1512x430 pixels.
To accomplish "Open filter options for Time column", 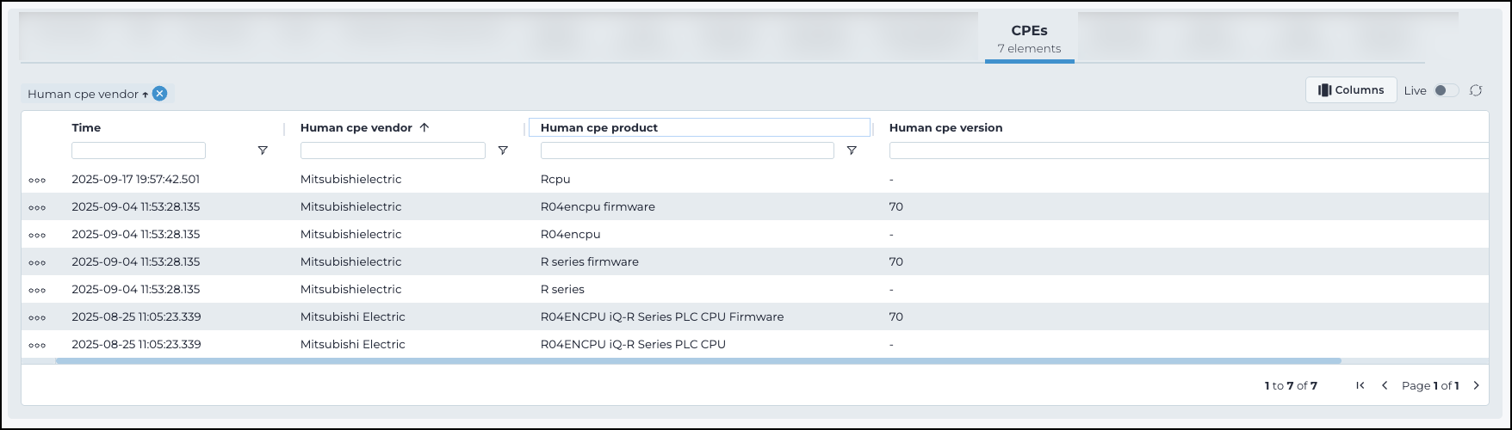I will pos(263,150).
